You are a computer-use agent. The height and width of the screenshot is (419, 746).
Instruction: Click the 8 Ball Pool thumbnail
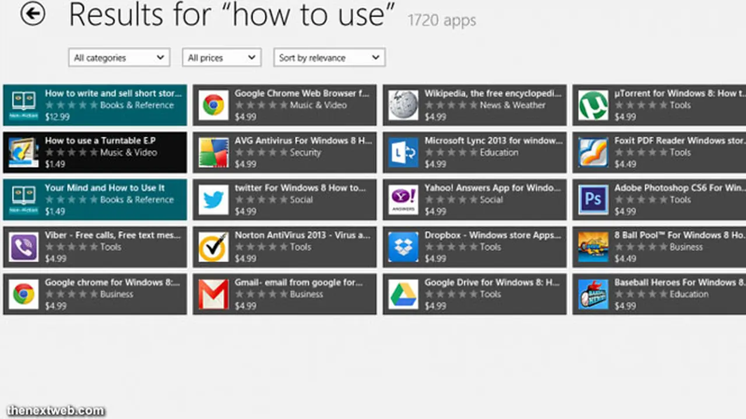pyautogui.click(x=593, y=247)
